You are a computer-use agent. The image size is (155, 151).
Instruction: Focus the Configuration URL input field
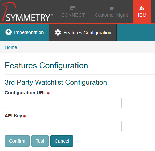pyautogui.click(x=63, y=103)
